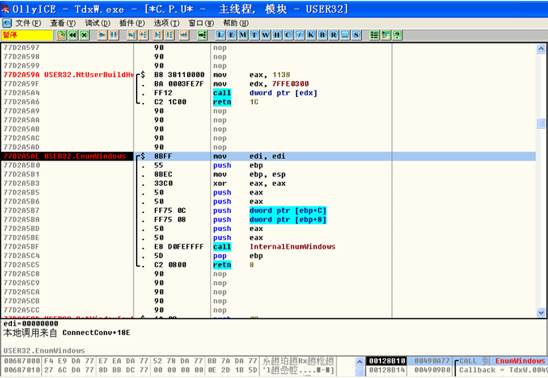The height and width of the screenshot is (378, 548).
Task: Open the 选项(T) menu
Action: [167, 23]
